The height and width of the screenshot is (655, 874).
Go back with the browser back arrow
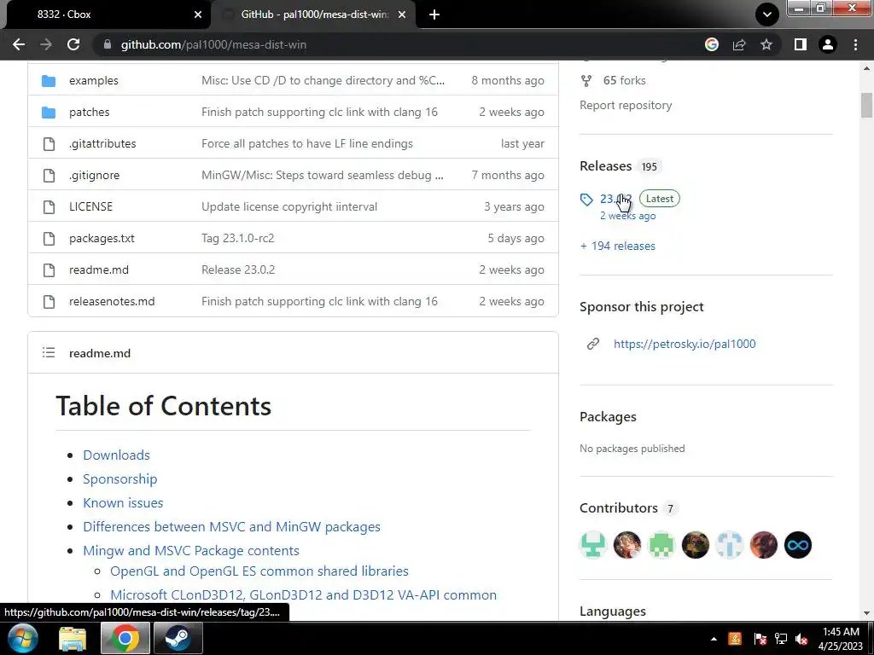(x=19, y=44)
